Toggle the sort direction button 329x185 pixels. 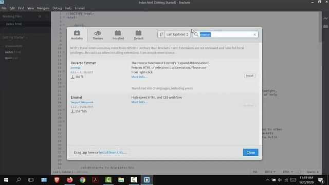[x=161, y=34]
